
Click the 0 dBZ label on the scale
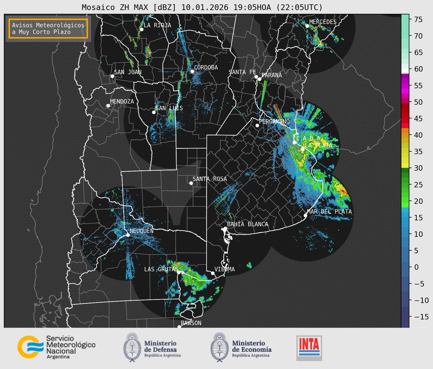pos(416,267)
